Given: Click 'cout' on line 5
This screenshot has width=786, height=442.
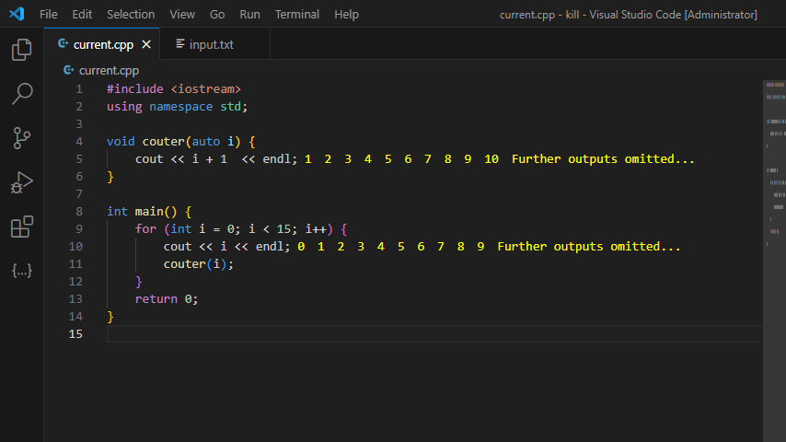Looking at the screenshot, I should pyautogui.click(x=149, y=159).
